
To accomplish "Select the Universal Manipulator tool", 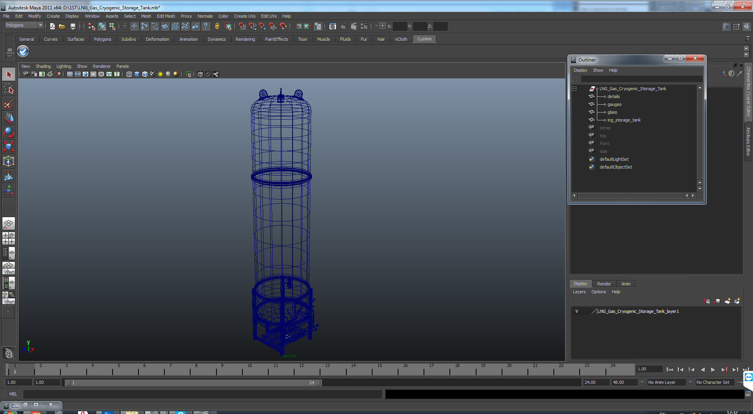I will pos(9,161).
